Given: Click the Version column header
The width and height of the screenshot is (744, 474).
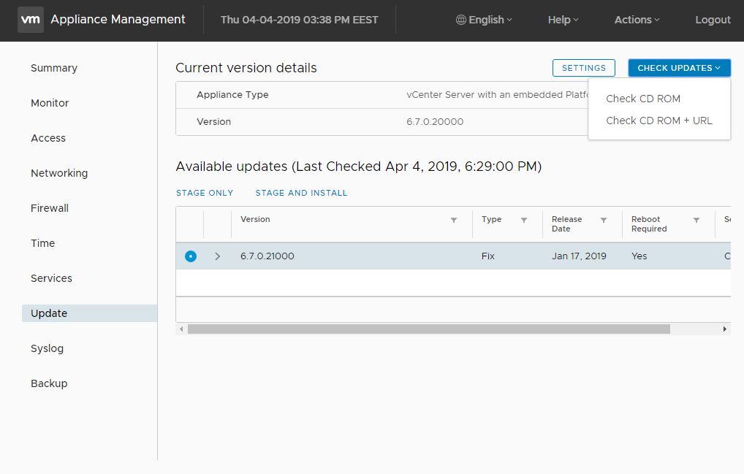Looking at the screenshot, I should pyautogui.click(x=255, y=219).
